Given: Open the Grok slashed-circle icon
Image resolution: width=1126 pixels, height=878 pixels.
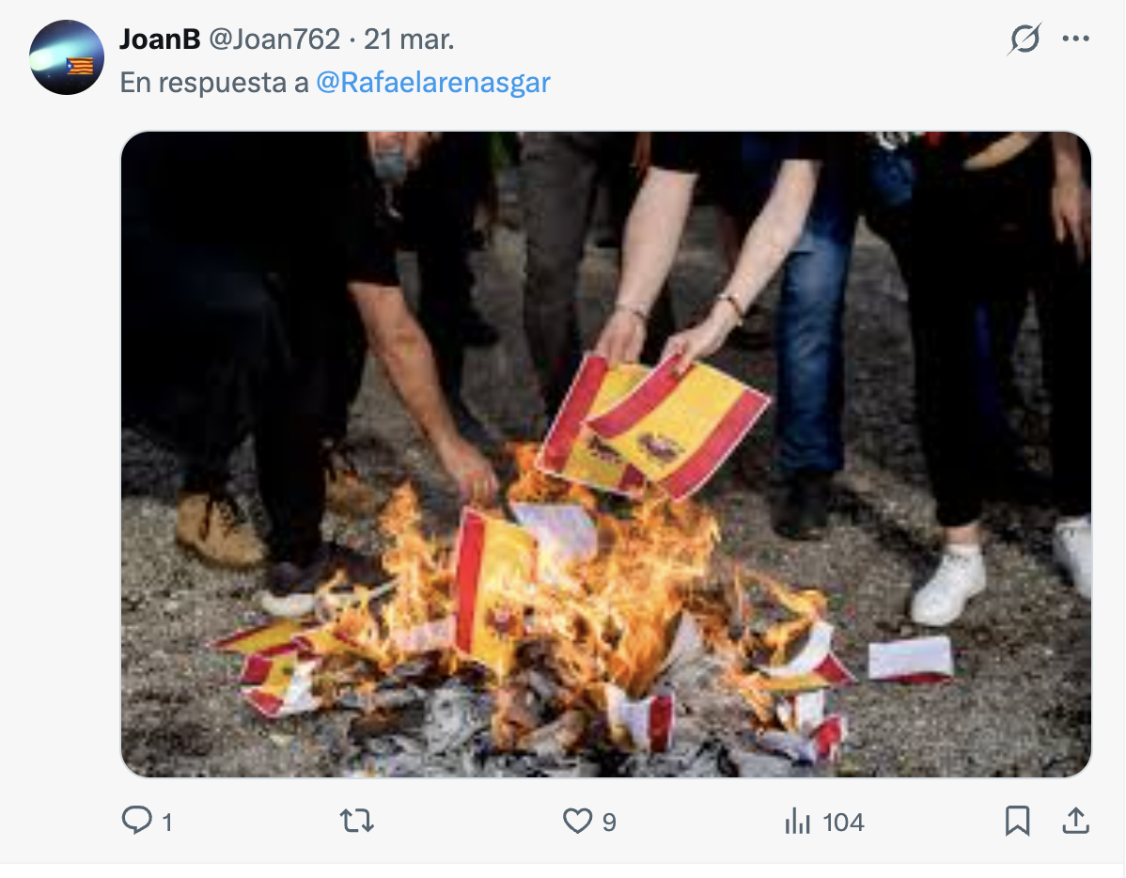Looking at the screenshot, I should click(1024, 39).
